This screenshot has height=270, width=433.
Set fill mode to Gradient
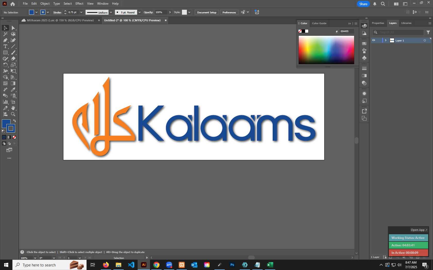9,137
